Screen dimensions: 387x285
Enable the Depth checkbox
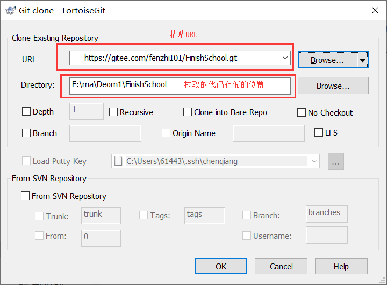[26, 111]
